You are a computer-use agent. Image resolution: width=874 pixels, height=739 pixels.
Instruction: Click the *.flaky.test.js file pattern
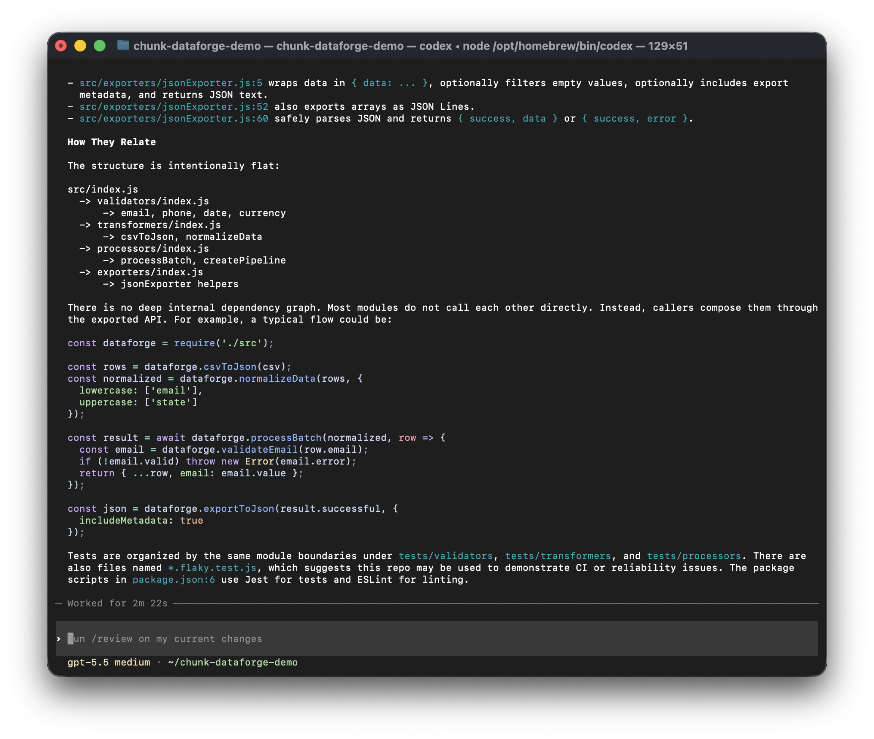click(x=212, y=568)
